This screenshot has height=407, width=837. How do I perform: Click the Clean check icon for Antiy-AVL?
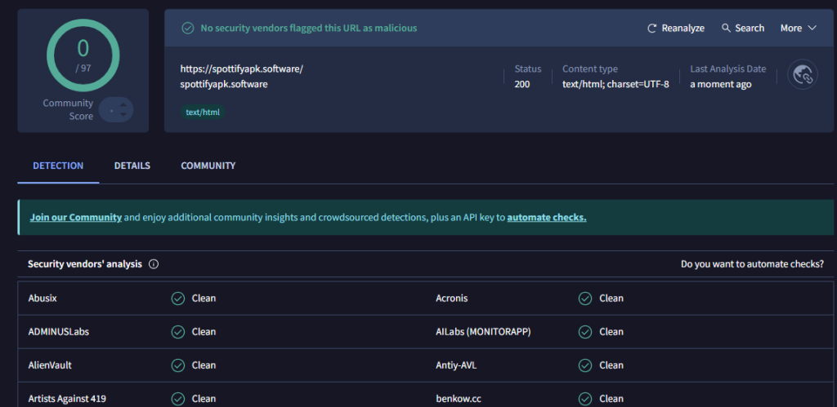[585, 365]
